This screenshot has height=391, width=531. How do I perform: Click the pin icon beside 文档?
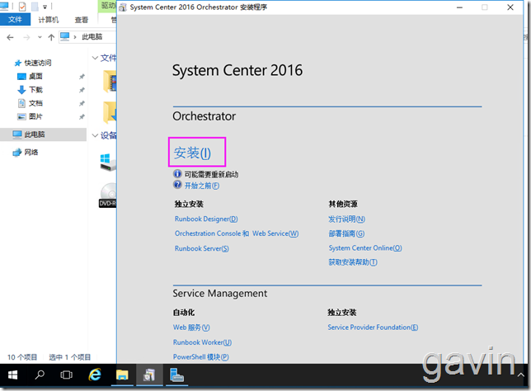pyautogui.click(x=82, y=103)
